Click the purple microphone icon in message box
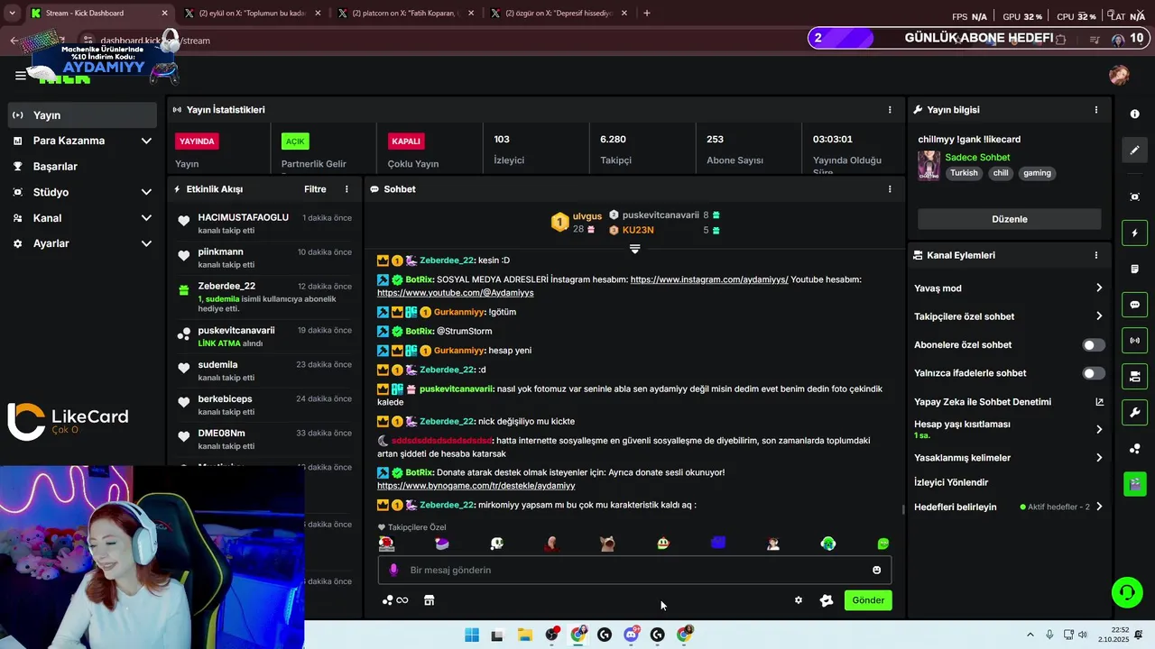Screen dimensions: 1155x649 click(x=393, y=570)
